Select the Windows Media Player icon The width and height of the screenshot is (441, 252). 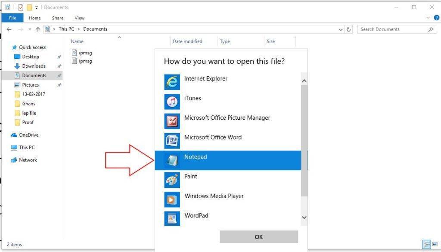coord(172,199)
